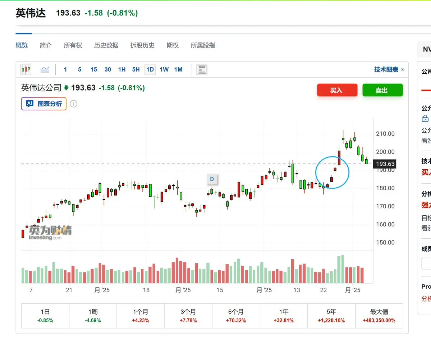Image resolution: width=431 pixels, height=339 pixels.
Task: Click the date label 13 on time axis
Action: pos(297,290)
